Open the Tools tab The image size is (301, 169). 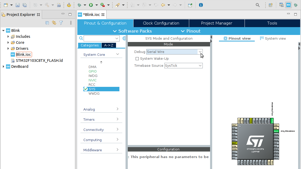point(272,23)
